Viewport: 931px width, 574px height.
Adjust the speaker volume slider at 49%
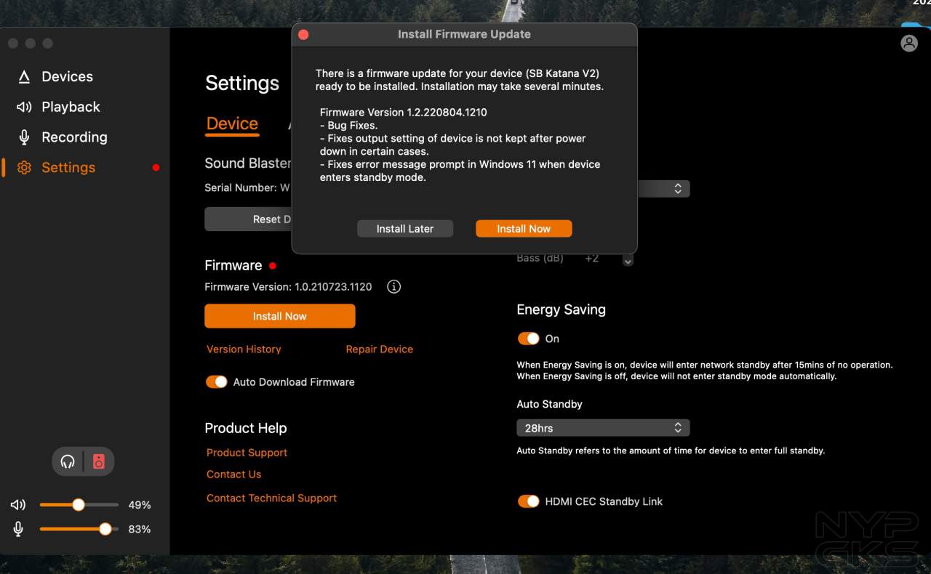coord(79,505)
